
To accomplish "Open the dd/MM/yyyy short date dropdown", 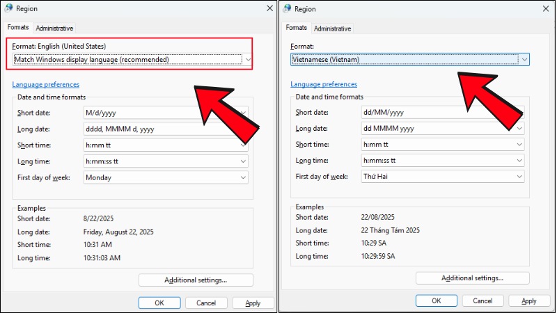I will [x=443, y=112].
